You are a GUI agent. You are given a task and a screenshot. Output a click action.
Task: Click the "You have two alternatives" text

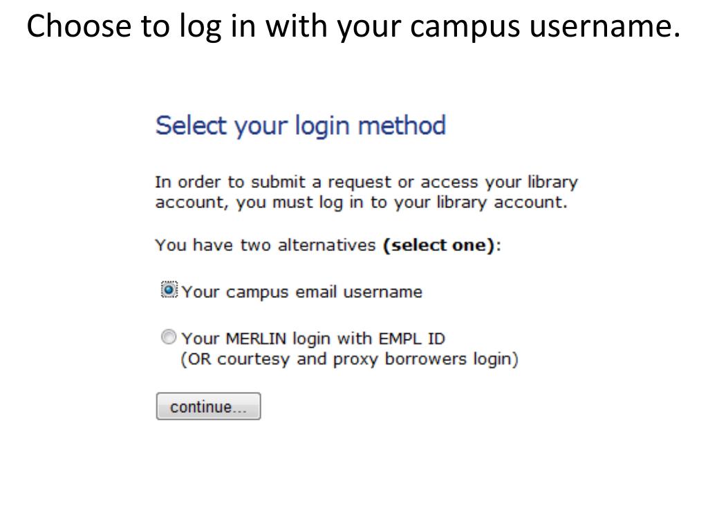coord(265,245)
